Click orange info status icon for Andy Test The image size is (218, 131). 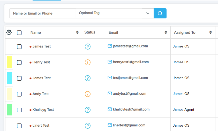[88, 94]
